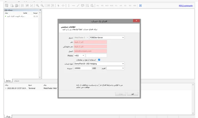Set timeframe to H1
Image resolution: width=198 pixels, height=118 pixels.
point(116,6)
